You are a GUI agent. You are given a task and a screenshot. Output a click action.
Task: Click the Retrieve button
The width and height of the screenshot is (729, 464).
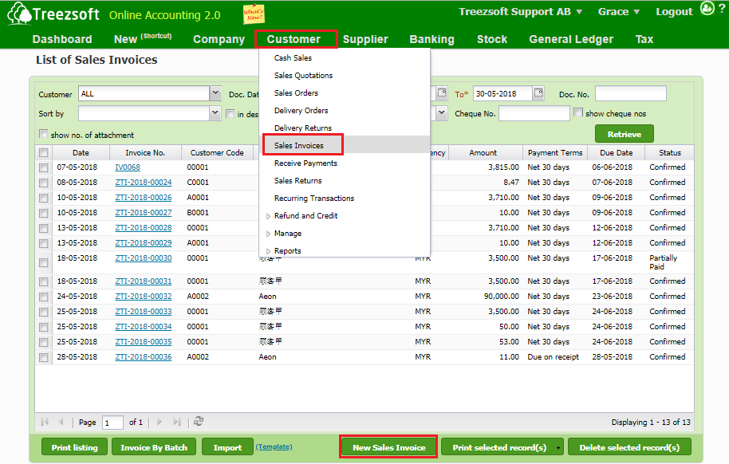[624, 135]
